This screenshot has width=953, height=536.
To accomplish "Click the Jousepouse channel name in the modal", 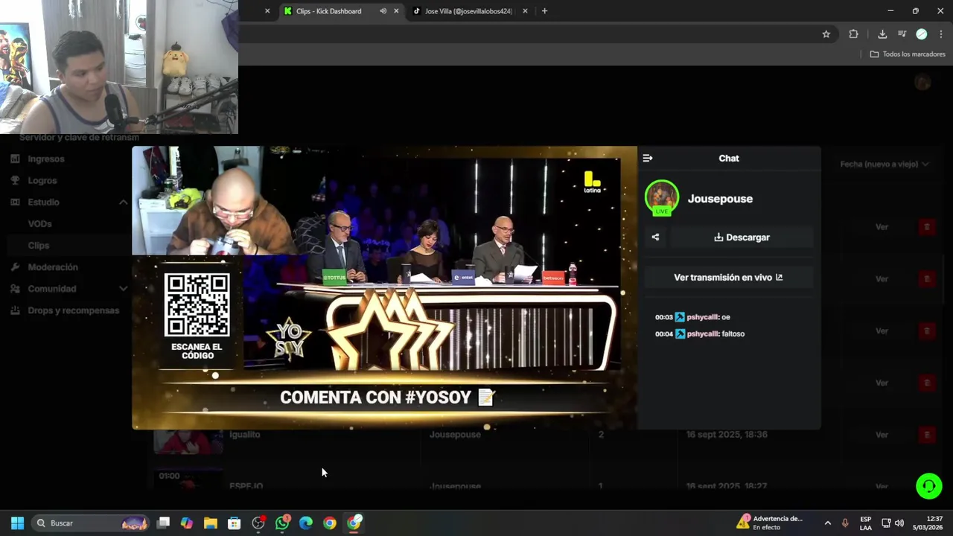I will coord(720,199).
